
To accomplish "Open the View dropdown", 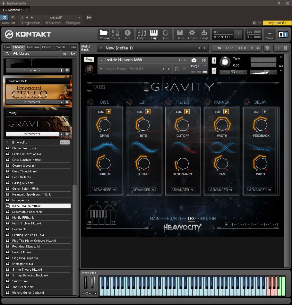I will point(270,35).
